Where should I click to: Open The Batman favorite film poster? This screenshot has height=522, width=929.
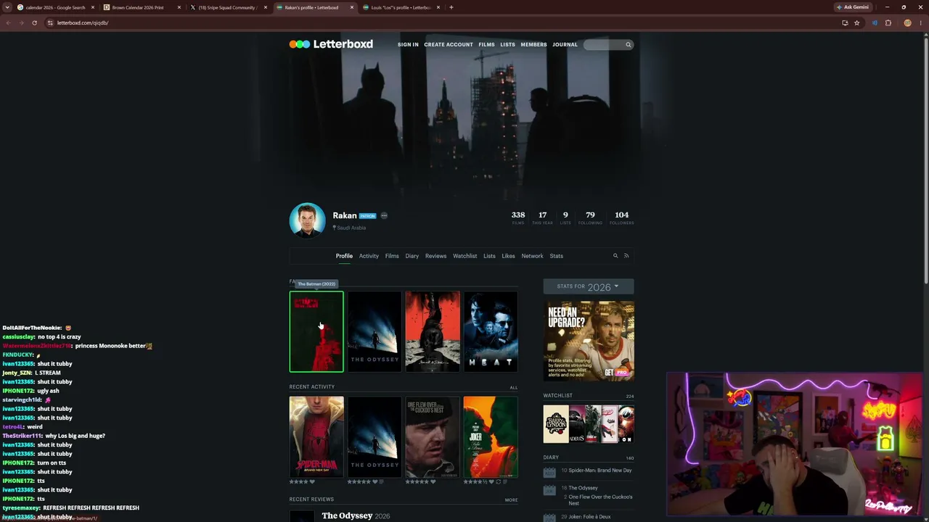tap(316, 331)
